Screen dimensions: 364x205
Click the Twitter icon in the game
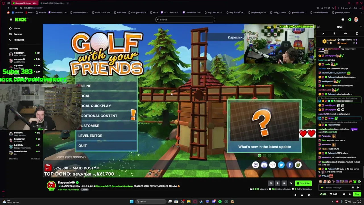(281, 165)
